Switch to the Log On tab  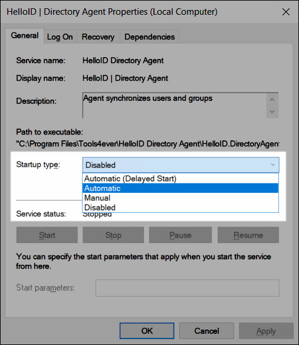[60, 37]
